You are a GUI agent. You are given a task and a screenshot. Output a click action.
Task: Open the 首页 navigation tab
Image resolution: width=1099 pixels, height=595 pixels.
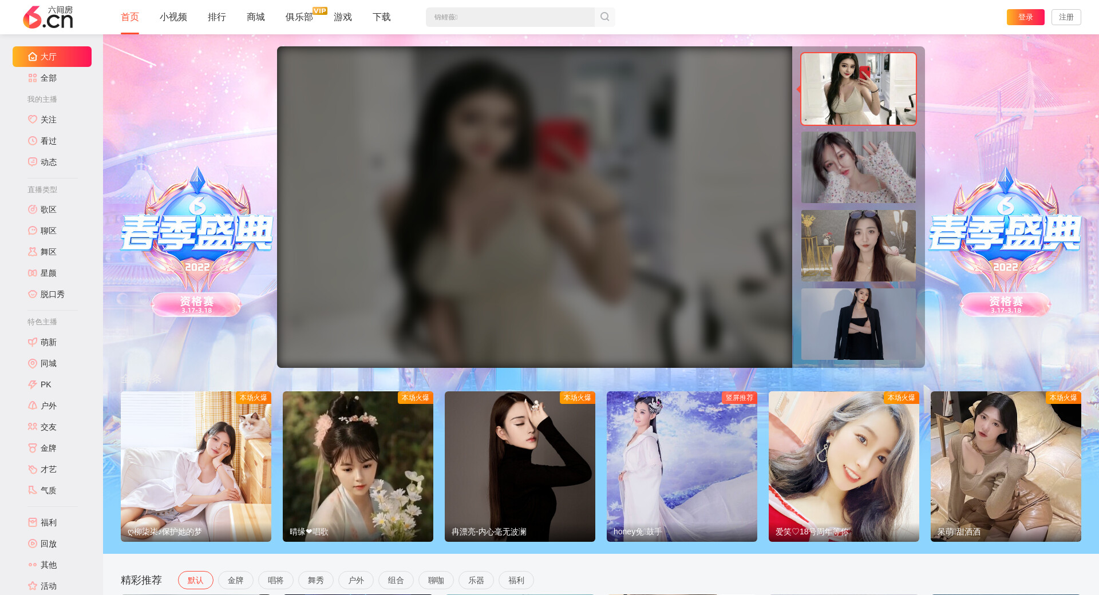[x=130, y=17]
